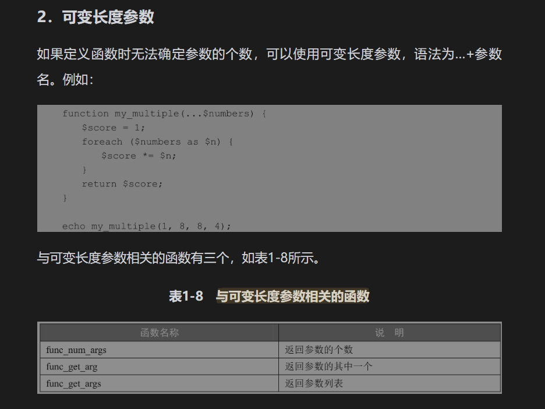This screenshot has width=545, height=409.
Task: Click the foreach loop line in code
Action: click(157, 142)
